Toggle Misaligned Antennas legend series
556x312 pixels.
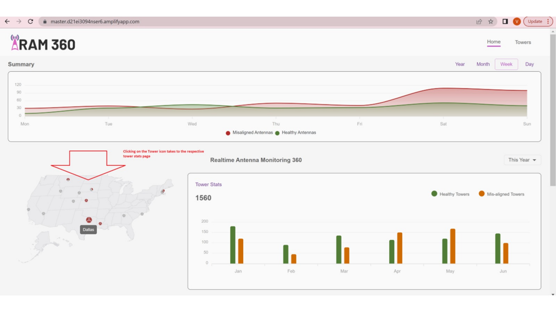tap(249, 133)
